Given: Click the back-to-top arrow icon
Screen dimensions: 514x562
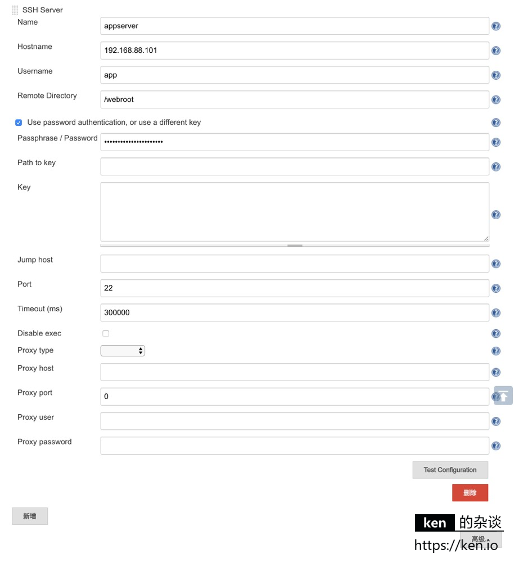Looking at the screenshot, I should pyautogui.click(x=504, y=396).
